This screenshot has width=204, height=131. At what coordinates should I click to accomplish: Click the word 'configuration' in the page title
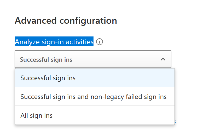(x=88, y=21)
